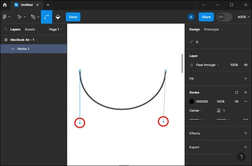Select the Move tool arrow icon
Screen dimensions: 252x166
click(19, 17)
